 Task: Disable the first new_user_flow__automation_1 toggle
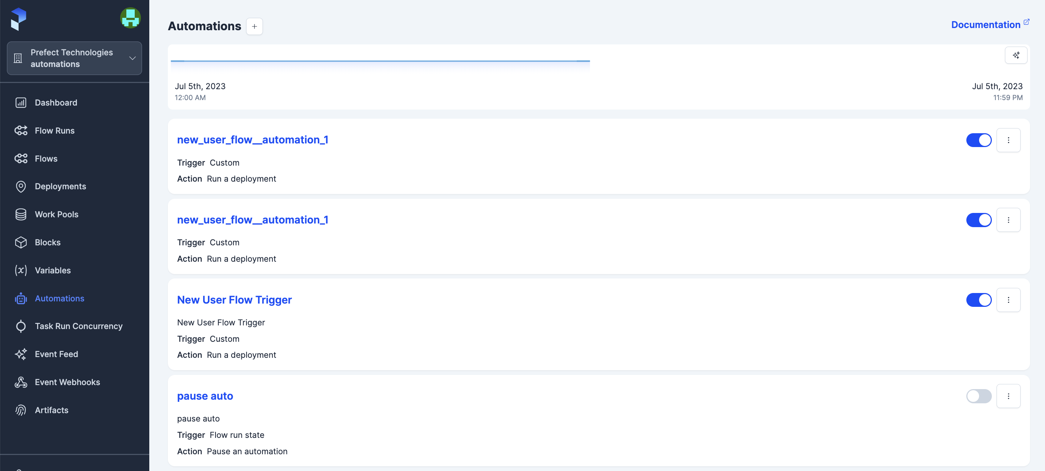[x=978, y=140]
